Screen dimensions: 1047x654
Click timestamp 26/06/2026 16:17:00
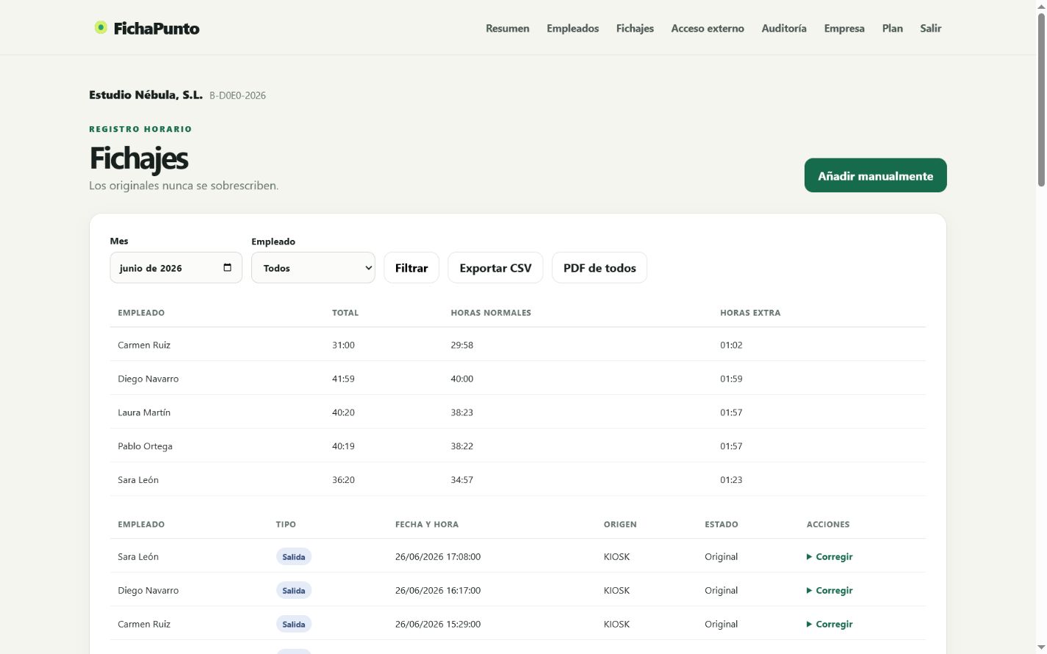[438, 591]
